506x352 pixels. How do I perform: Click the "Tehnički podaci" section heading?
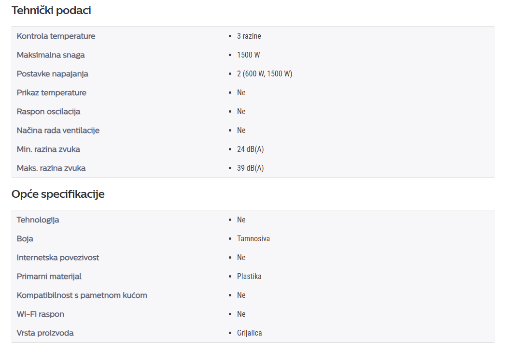[51, 10]
